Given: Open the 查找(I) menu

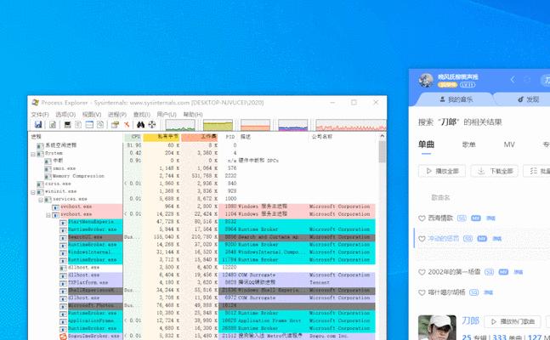Looking at the screenshot, I should 142,115.
